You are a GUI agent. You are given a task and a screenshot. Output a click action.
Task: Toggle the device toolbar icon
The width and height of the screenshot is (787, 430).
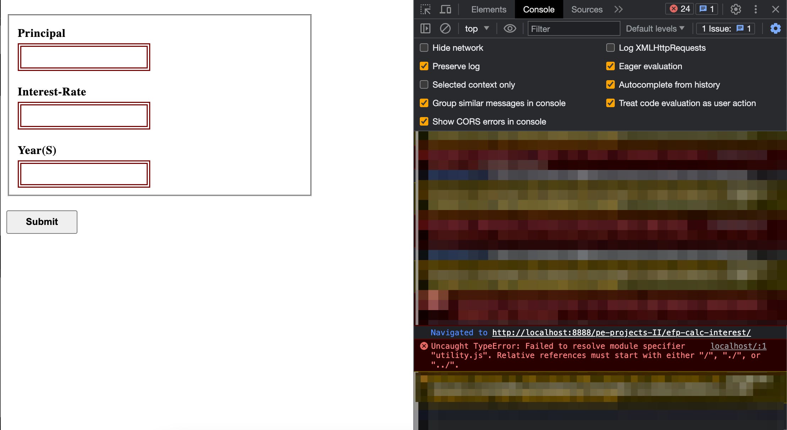click(x=445, y=9)
